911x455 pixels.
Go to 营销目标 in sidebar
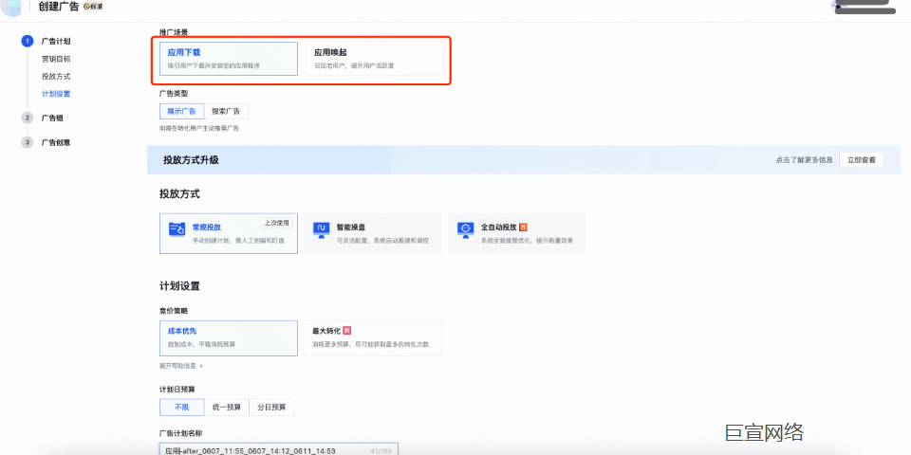pos(55,59)
